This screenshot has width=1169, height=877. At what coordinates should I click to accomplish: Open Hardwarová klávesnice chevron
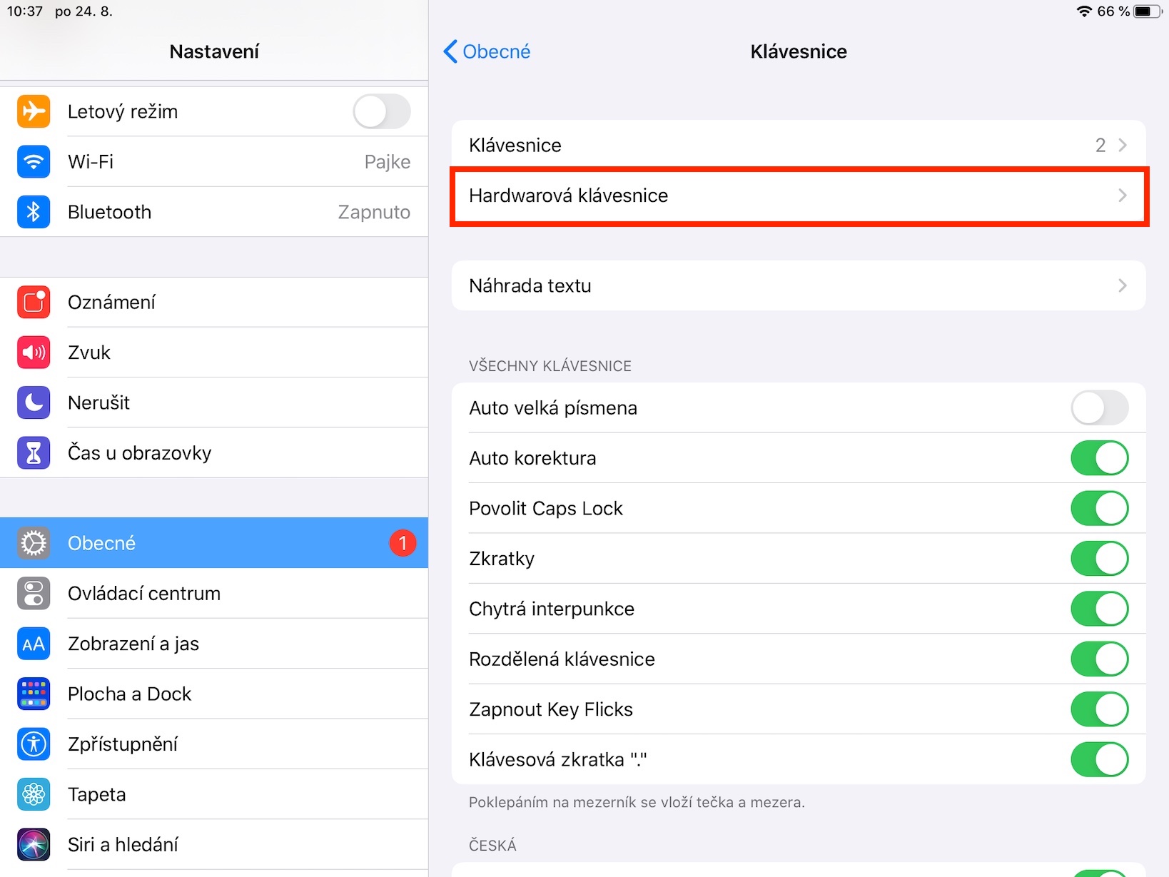point(1123,196)
